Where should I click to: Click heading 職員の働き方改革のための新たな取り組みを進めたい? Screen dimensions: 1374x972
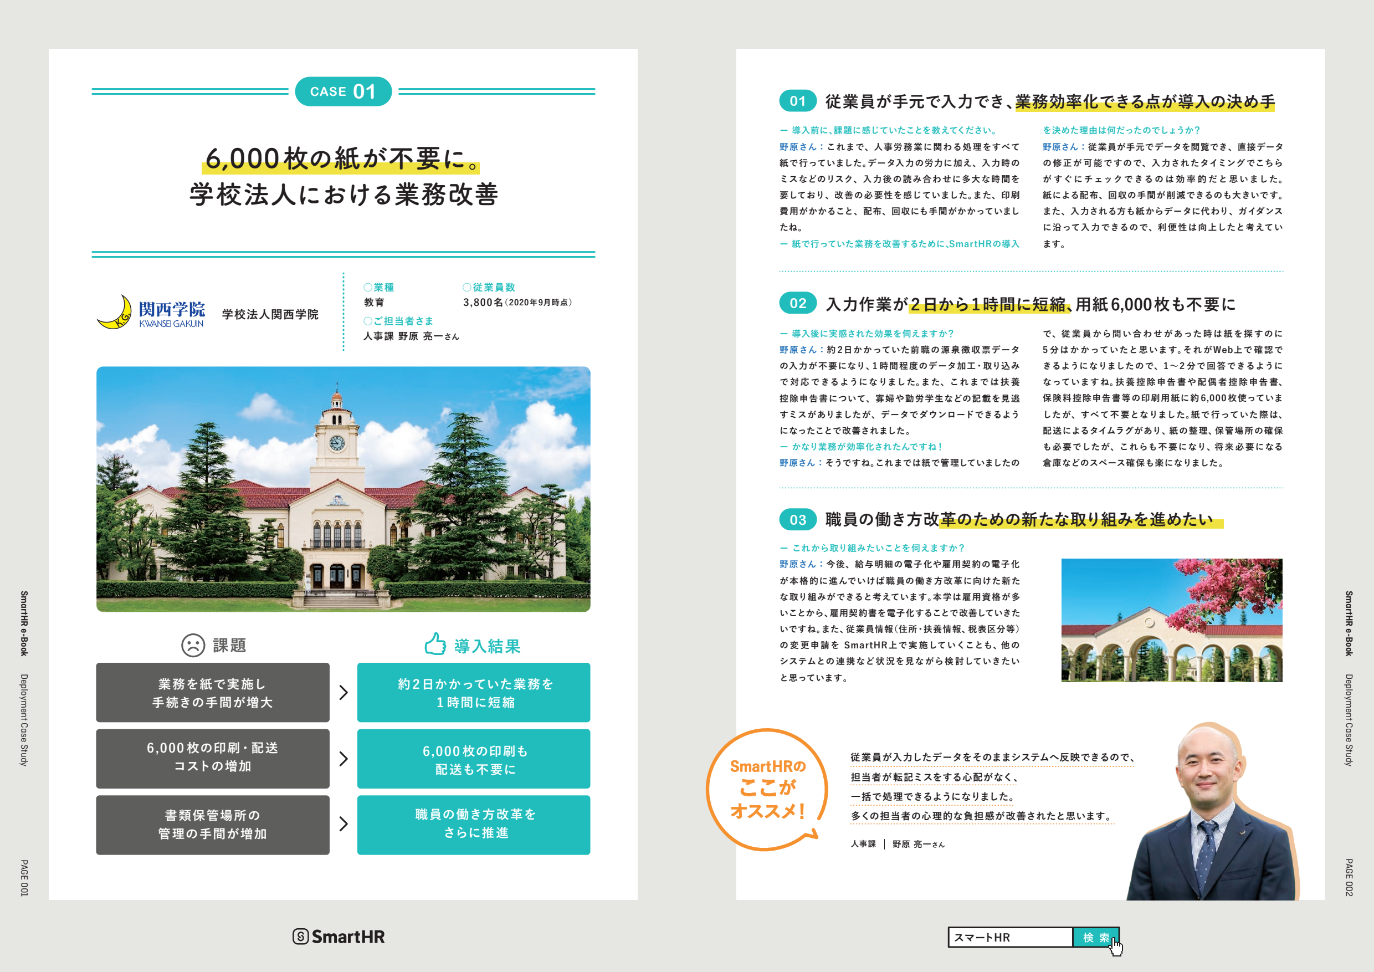click(x=1019, y=519)
